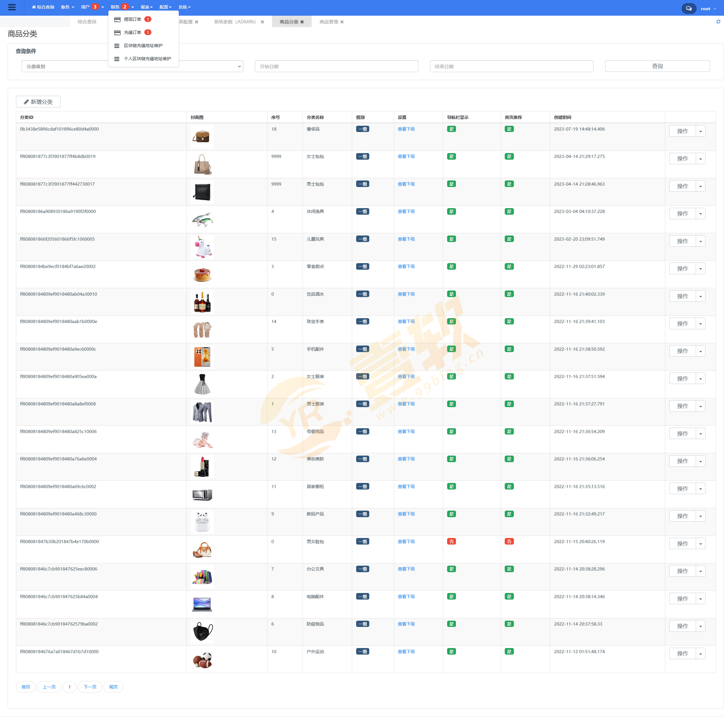Click the refresh icon at top right

click(718, 22)
